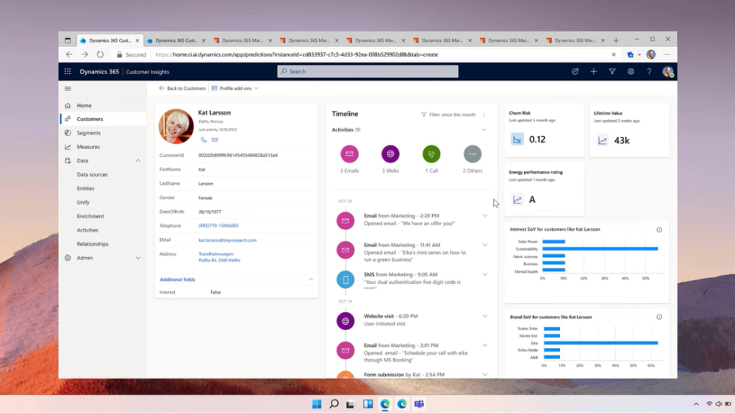The image size is (735, 413).
Task: Click the phone icon under Kat Larsson
Action: (204, 140)
